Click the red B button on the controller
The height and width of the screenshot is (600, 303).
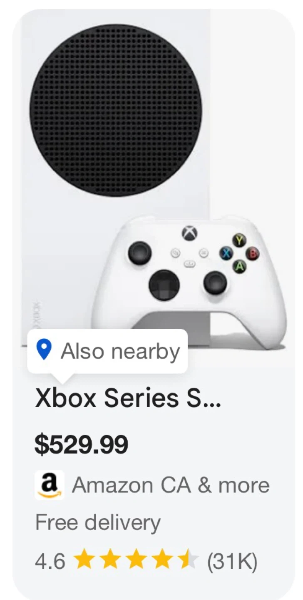252,253
